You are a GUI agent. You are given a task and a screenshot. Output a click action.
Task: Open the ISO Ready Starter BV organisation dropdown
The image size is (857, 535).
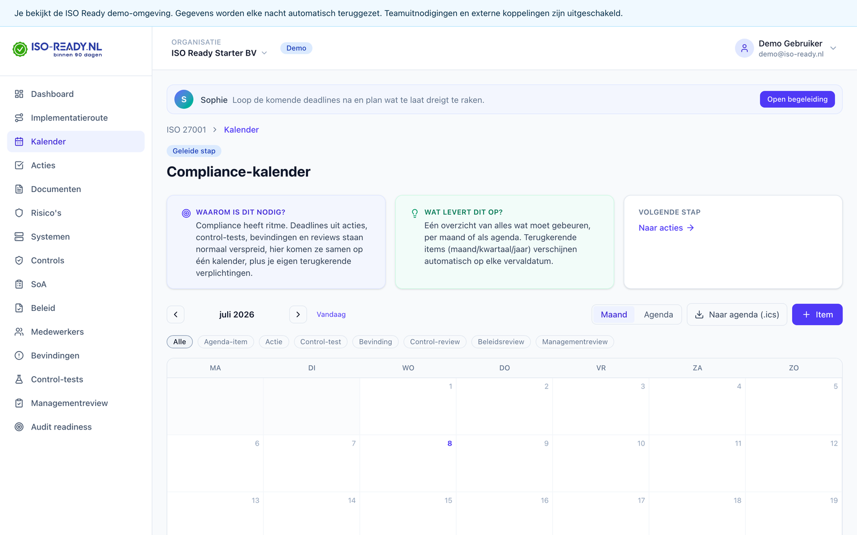click(x=219, y=53)
